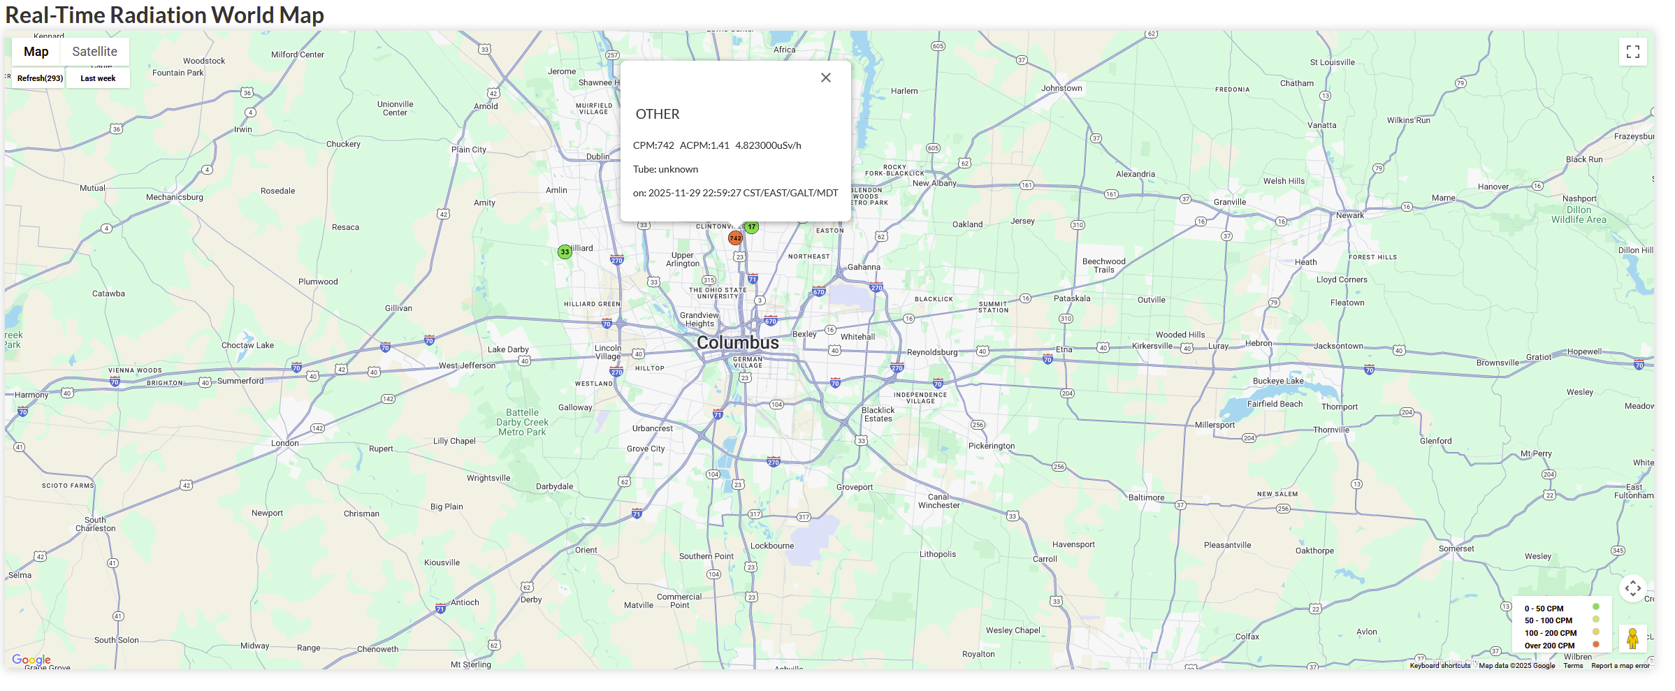Click the '0 - 50 CPM' legend label
This screenshot has width=1675, height=691.
1544,609
